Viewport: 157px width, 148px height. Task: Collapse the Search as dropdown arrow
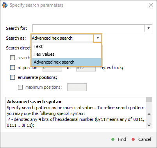pos(98,38)
